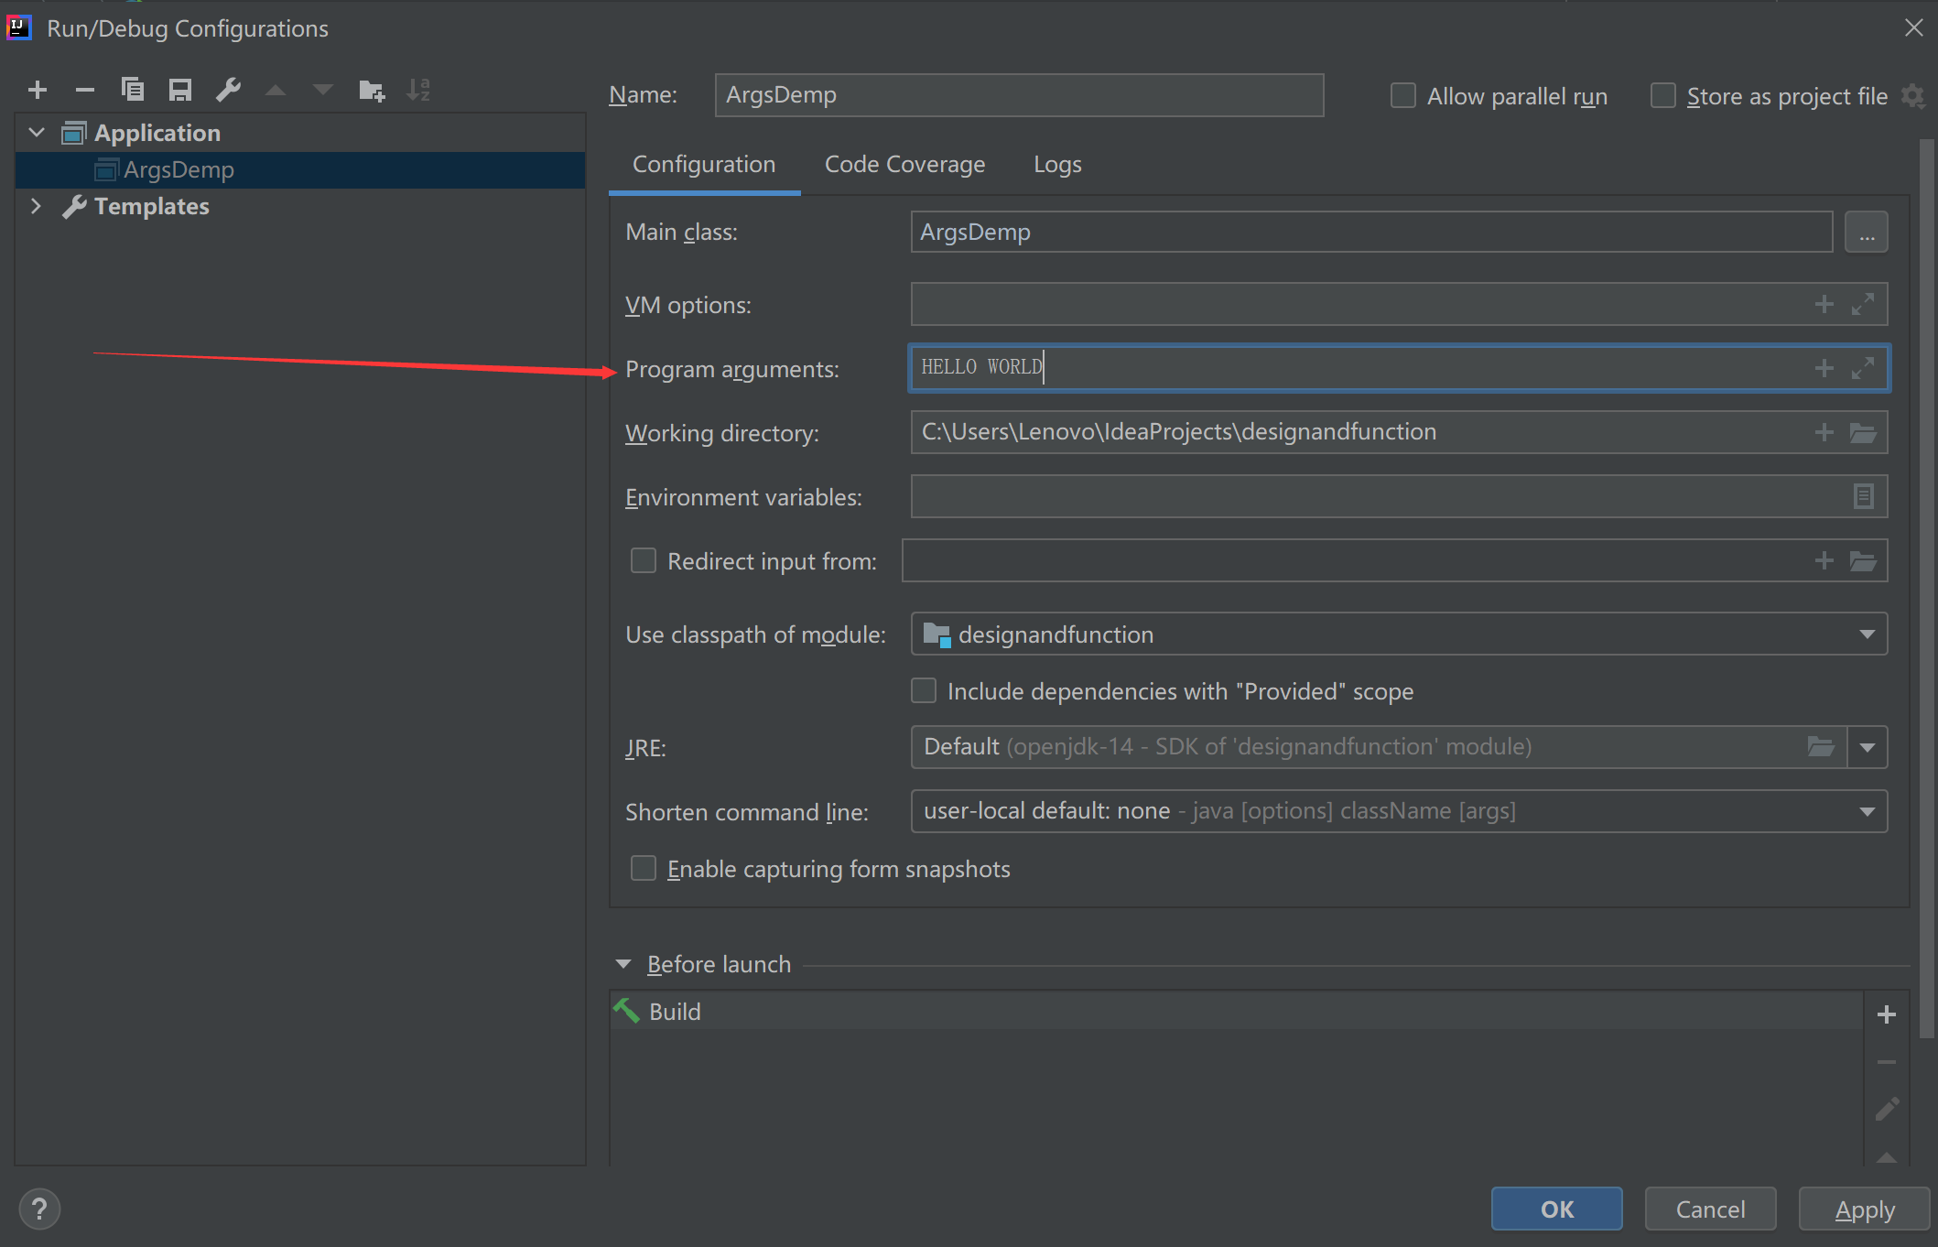Viewport: 1938px width, 1247px height.
Task: Click the Add New Configuration plus icon
Action: (x=38, y=90)
